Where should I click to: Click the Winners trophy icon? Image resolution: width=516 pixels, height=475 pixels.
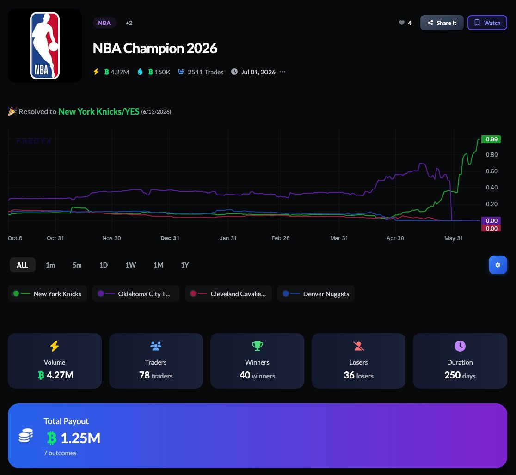coord(258,346)
